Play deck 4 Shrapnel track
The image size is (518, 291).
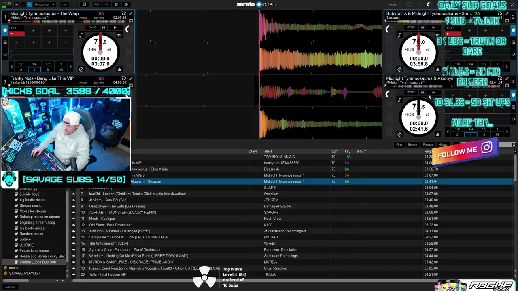pyautogui.click(x=433, y=92)
